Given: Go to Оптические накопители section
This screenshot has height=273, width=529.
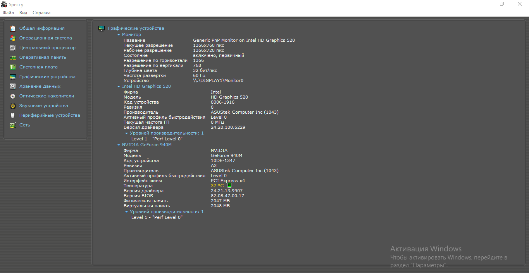Looking at the screenshot, I should 47,96.
